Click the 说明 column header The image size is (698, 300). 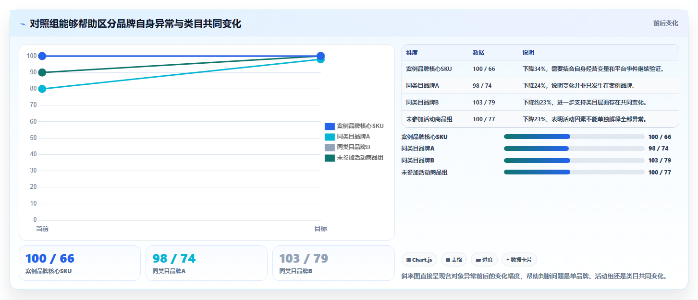point(528,53)
